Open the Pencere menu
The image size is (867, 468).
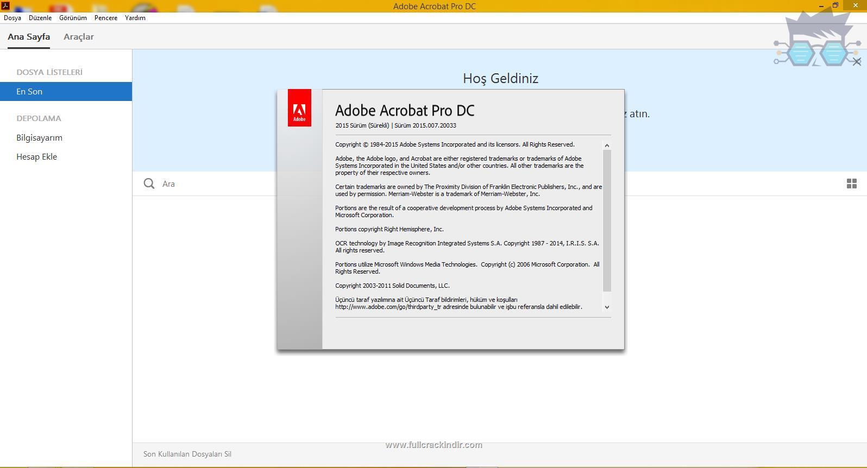coord(106,18)
